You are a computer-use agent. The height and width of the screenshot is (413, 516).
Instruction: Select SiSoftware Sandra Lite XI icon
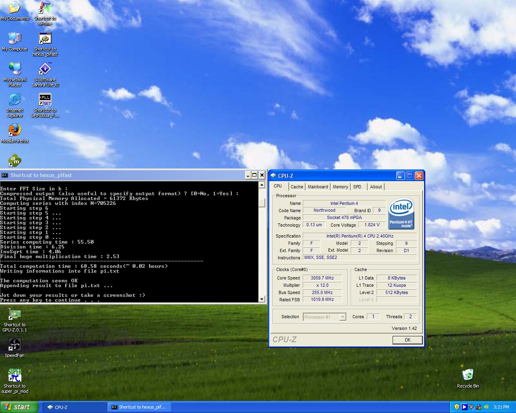point(45,75)
